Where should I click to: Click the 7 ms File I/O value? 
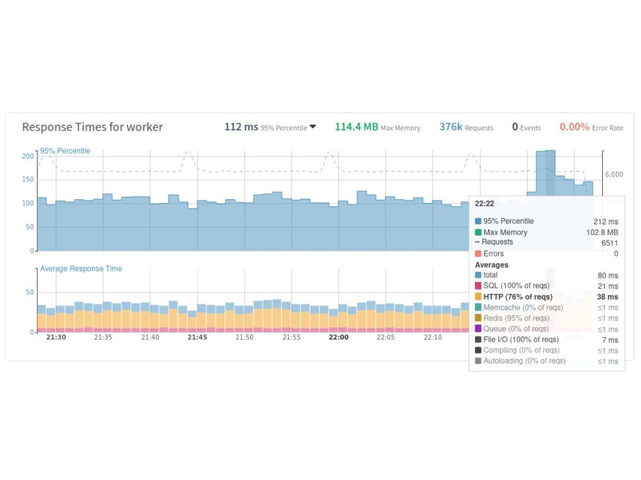tap(610, 340)
